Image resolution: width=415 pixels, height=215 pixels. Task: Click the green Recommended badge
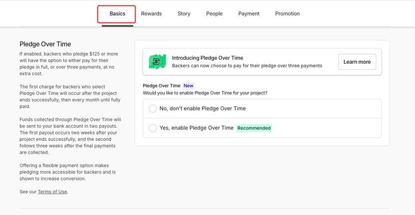pyautogui.click(x=254, y=128)
